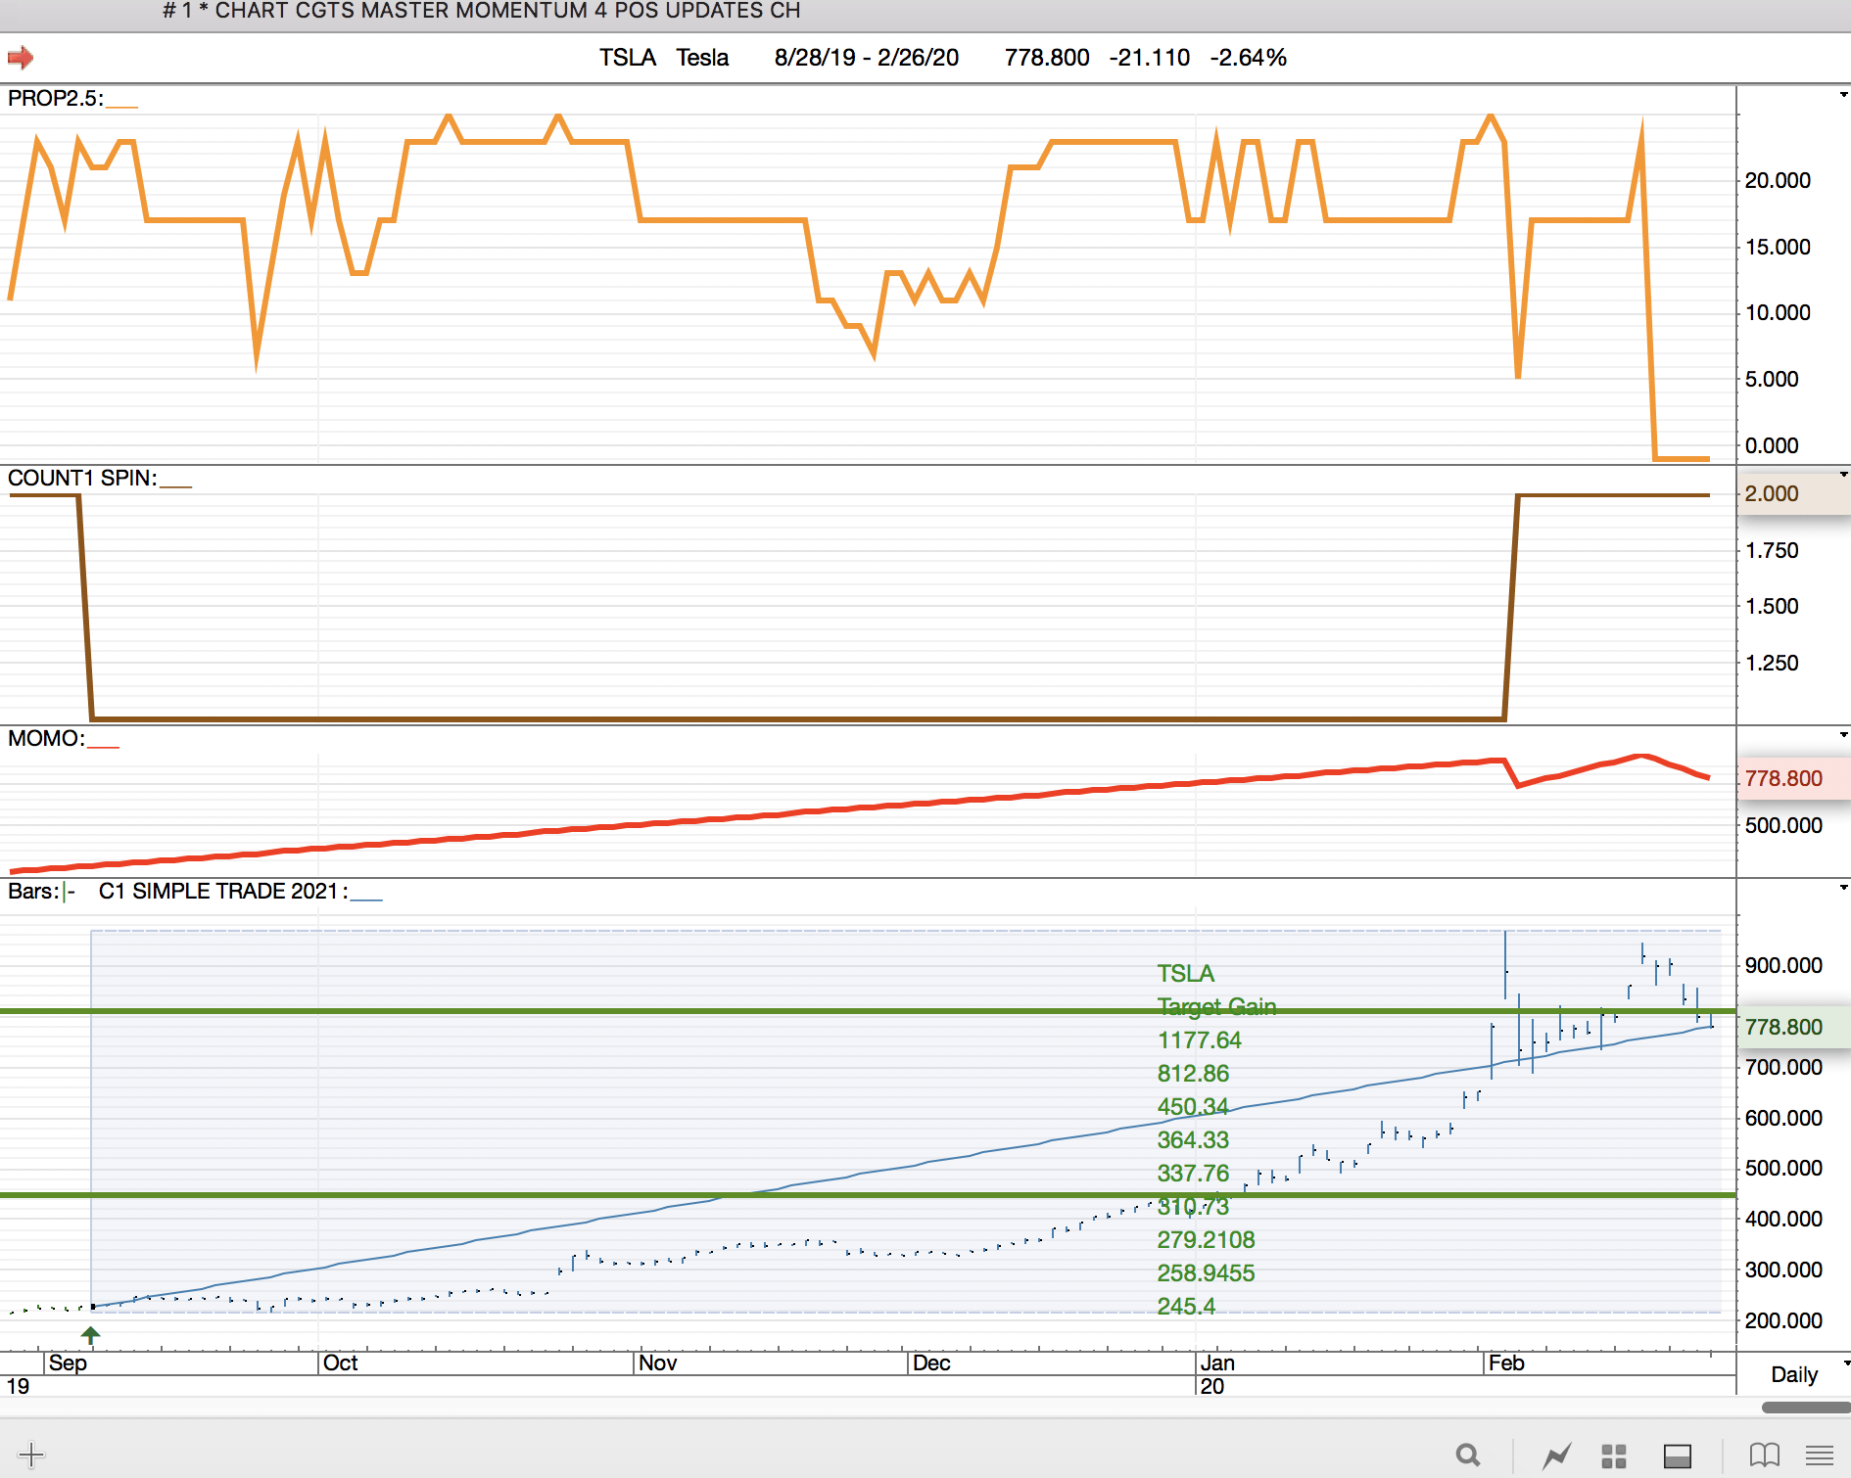
Task: Click the 8/28/19 - 2/26/20 date range
Action: tap(867, 58)
